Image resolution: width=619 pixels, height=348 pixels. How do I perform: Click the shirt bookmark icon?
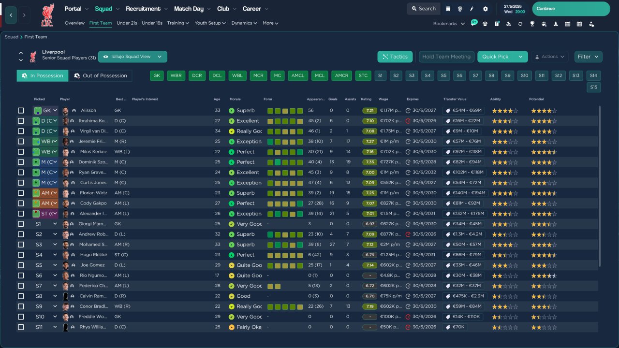485,24
